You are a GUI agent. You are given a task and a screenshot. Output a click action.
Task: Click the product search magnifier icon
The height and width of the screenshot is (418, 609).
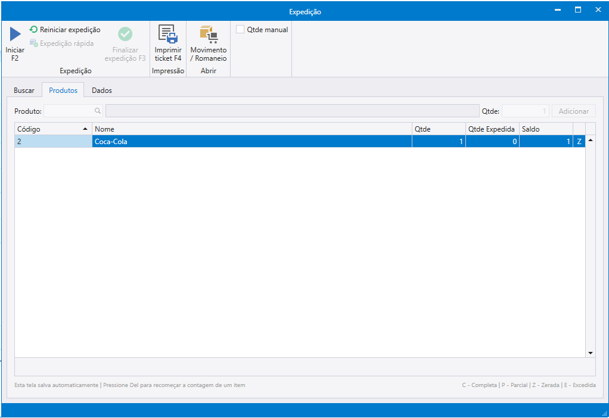[x=98, y=111]
